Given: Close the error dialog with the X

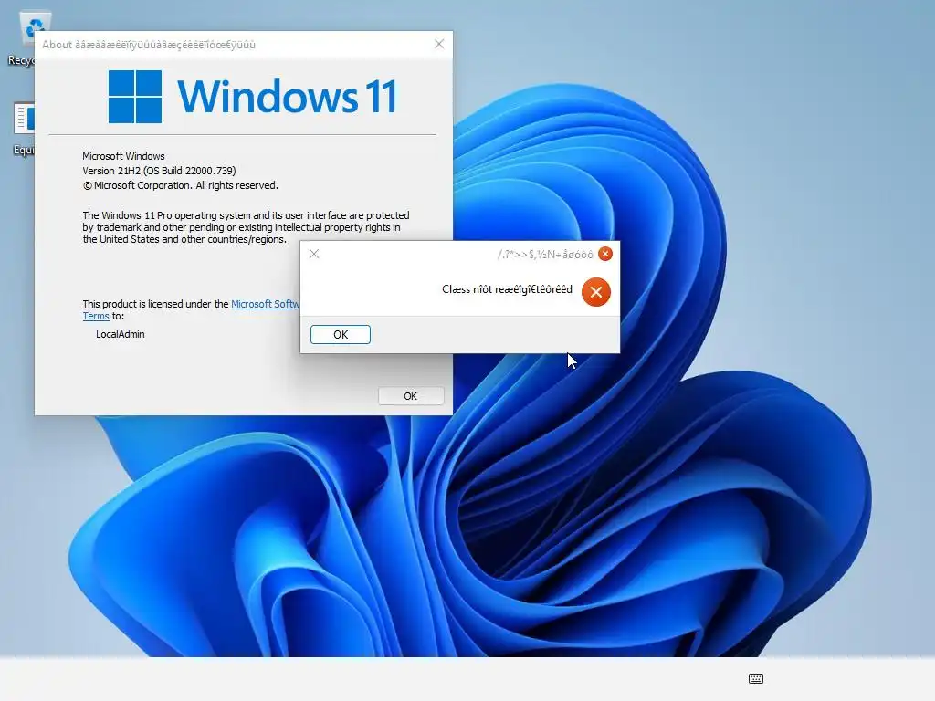Looking at the screenshot, I should tap(314, 254).
